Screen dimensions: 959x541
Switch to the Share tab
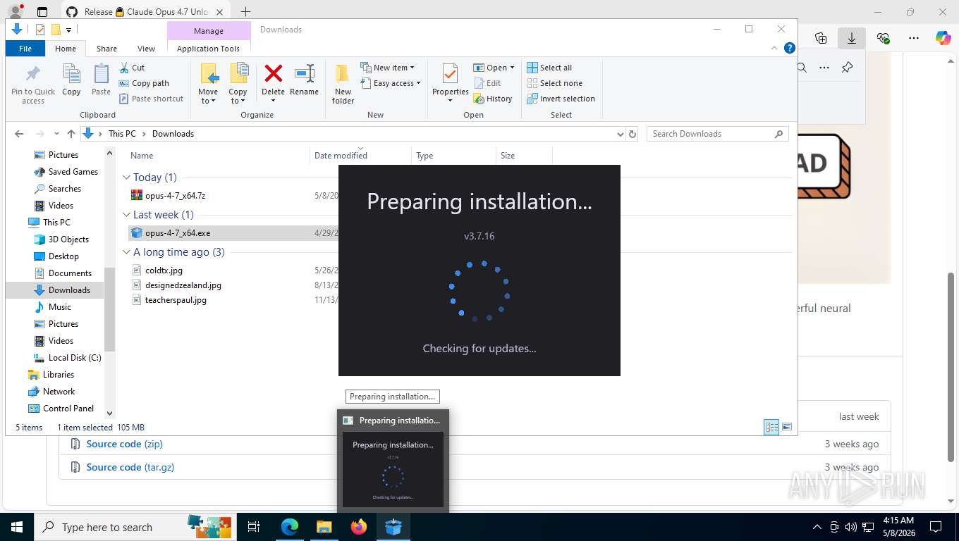[x=106, y=49]
